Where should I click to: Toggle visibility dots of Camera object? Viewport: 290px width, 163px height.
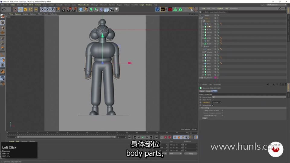pos(217,15)
